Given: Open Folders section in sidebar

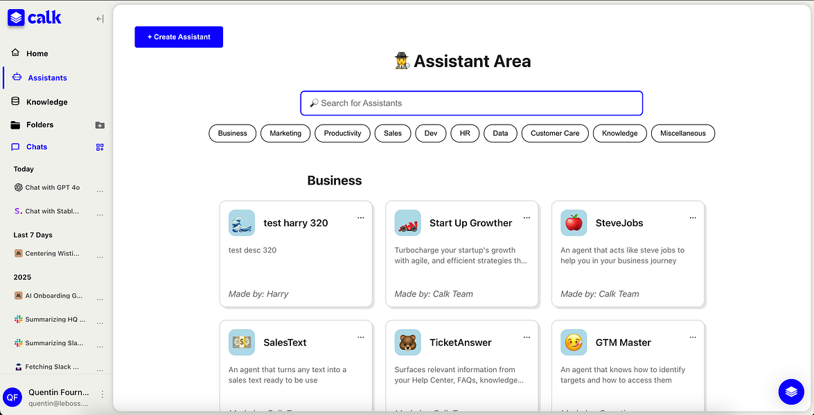Looking at the screenshot, I should [x=39, y=125].
